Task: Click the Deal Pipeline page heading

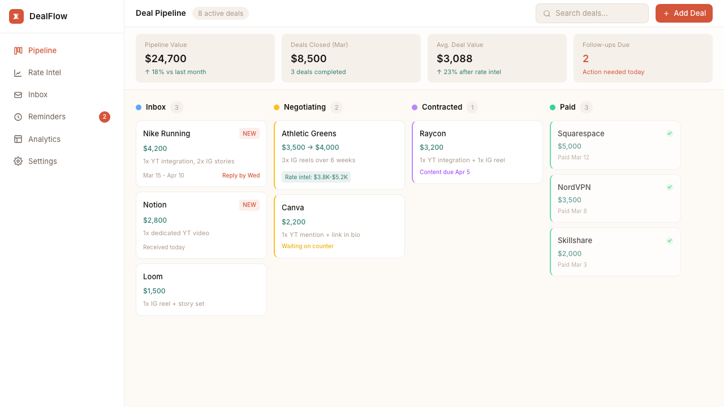Action: click(161, 13)
